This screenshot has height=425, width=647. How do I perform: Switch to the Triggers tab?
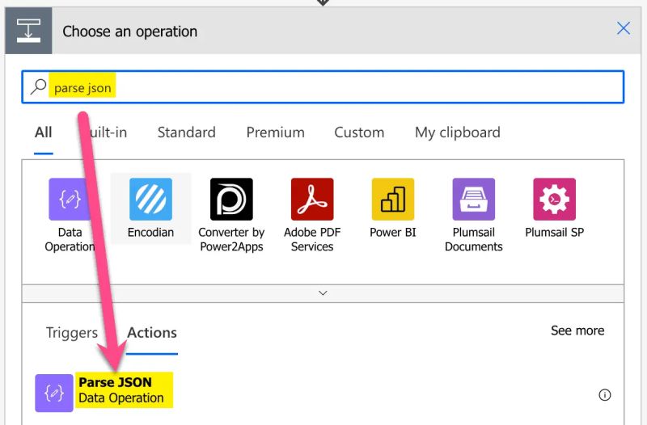(72, 333)
